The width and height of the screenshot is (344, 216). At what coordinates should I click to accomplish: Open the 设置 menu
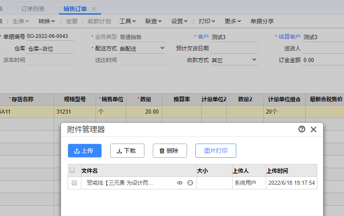point(180,21)
